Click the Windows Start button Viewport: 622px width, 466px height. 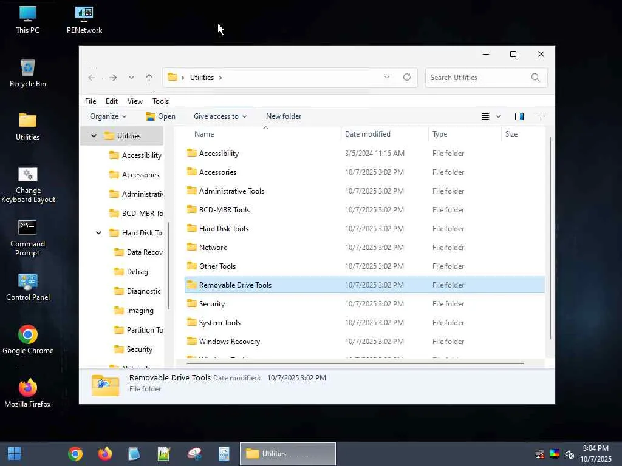point(15,454)
